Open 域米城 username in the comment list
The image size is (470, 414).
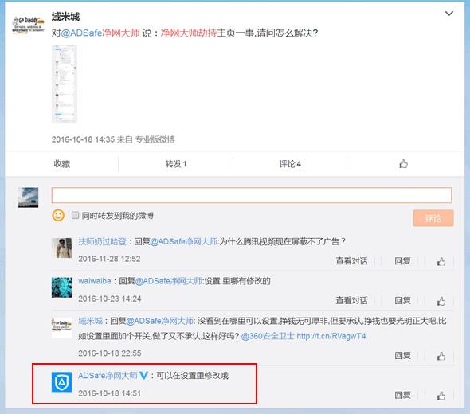coord(90,321)
